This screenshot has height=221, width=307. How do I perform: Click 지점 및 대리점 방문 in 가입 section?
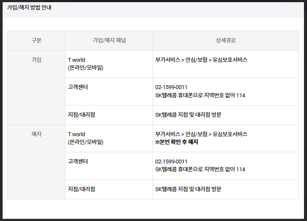(x=199, y=115)
